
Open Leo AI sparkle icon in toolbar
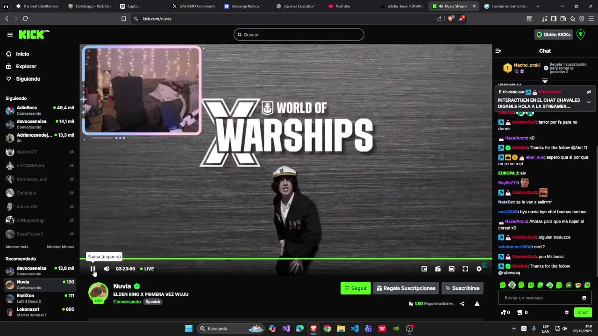point(572,19)
